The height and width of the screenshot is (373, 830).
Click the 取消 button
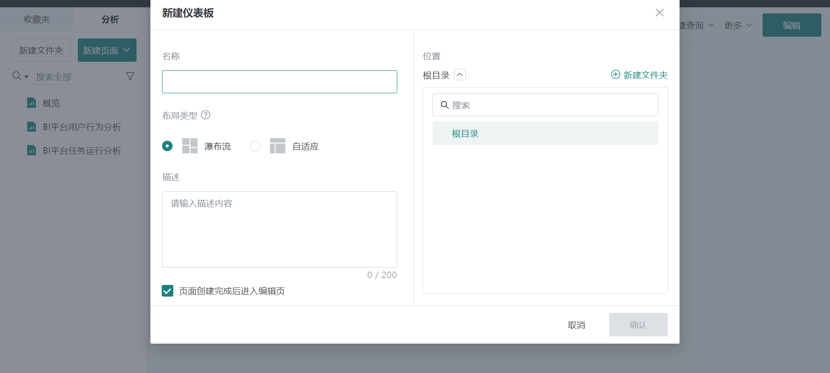click(x=576, y=325)
